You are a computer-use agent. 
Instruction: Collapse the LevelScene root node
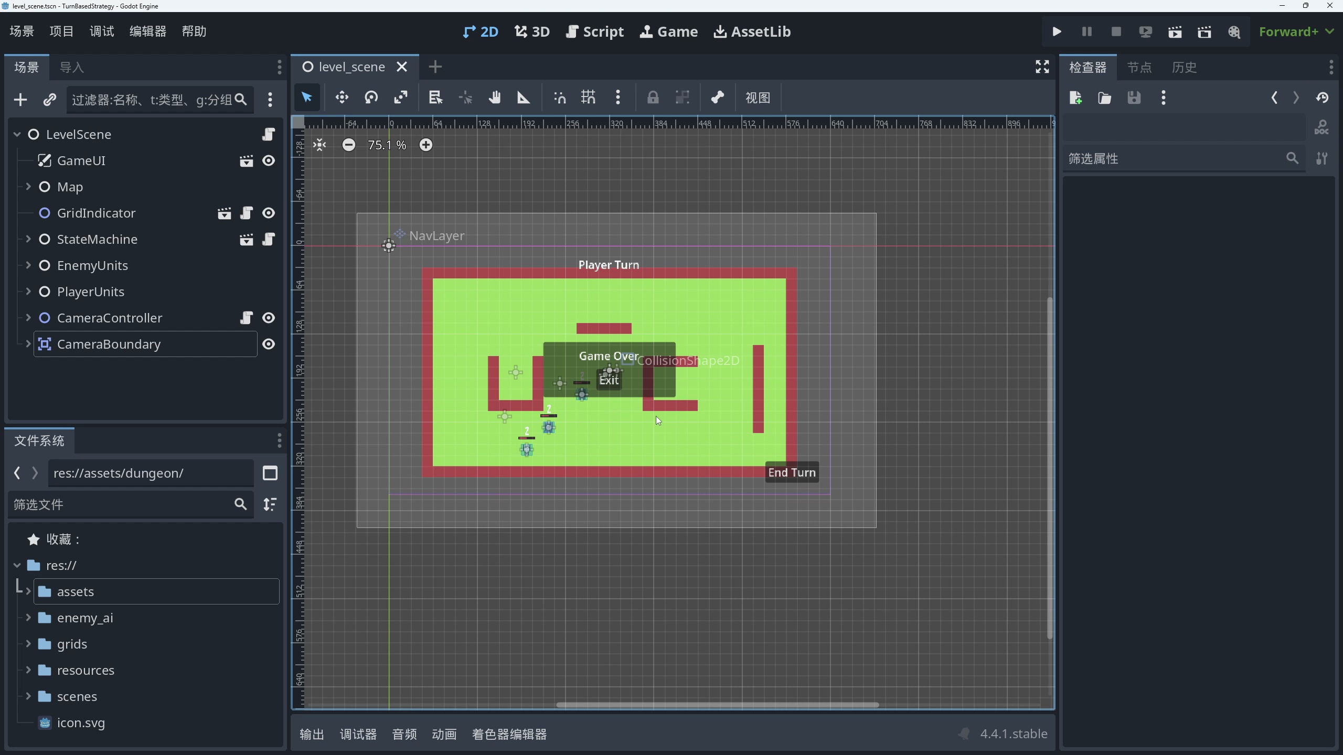click(16, 134)
